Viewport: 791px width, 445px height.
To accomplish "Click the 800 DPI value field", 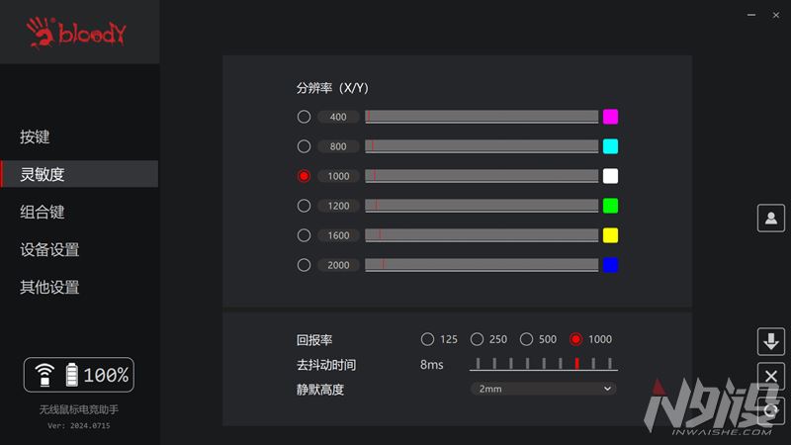I will (x=338, y=146).
